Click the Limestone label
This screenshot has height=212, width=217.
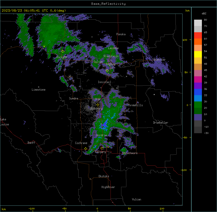pos(39,90)
